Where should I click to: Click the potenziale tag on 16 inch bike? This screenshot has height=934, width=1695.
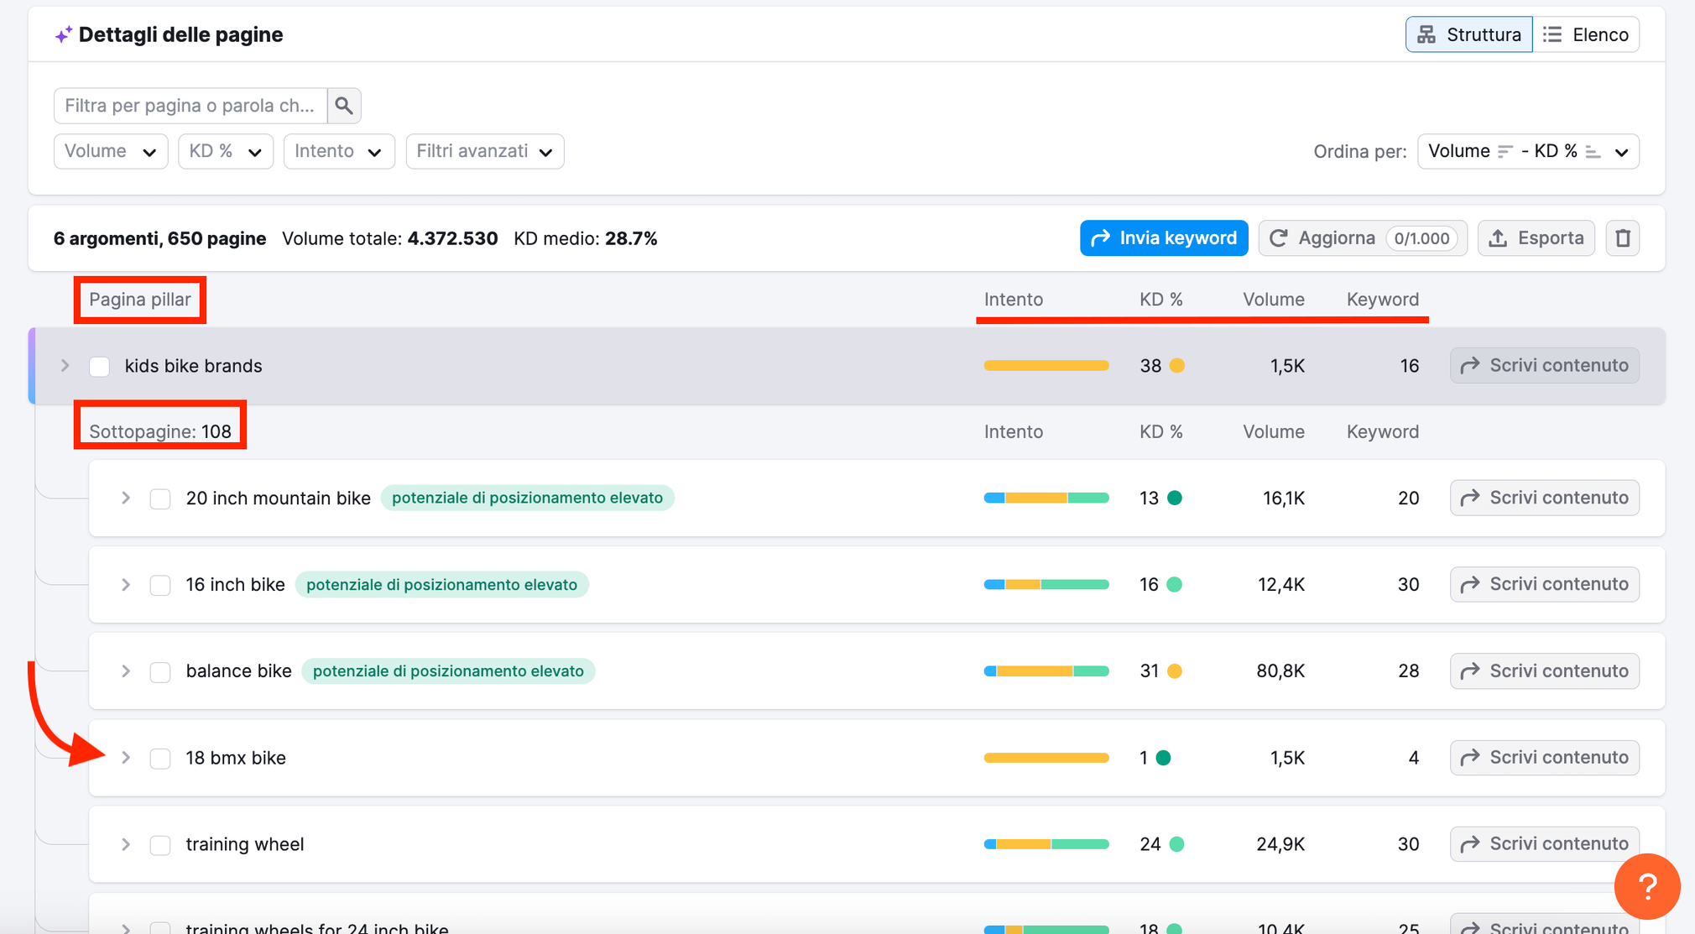[x=442, y=585]
